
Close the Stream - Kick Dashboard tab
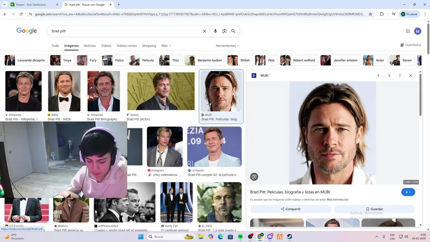[x=57, y=5]
